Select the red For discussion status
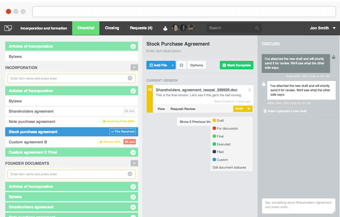The image size is (340, 217). point(227,128)
